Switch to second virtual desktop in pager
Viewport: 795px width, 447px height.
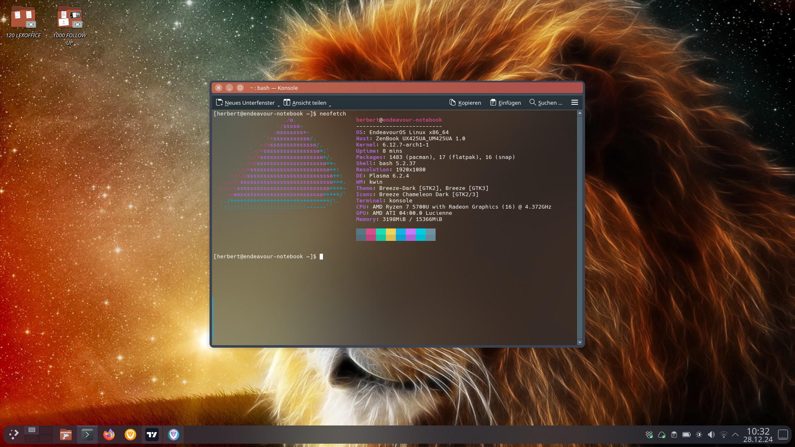point(46,430)
